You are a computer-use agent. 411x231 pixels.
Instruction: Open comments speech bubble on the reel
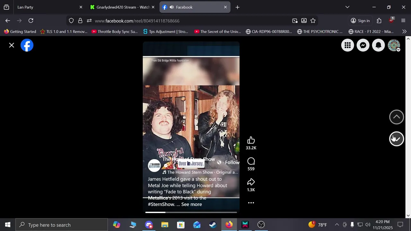[x=251, y=161]
